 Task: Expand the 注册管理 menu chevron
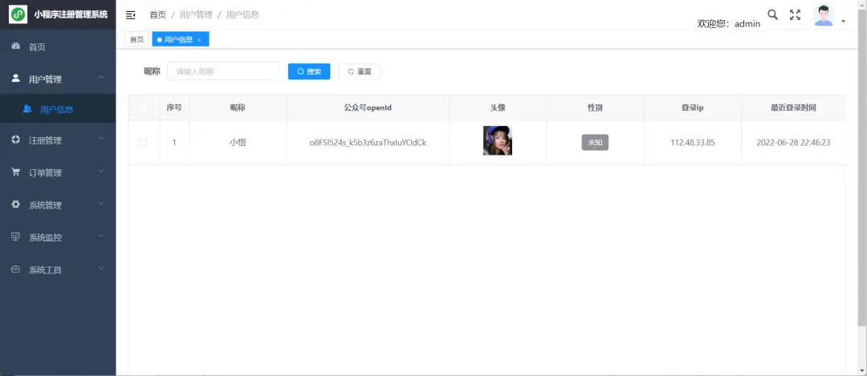click(x=101, y=139)
